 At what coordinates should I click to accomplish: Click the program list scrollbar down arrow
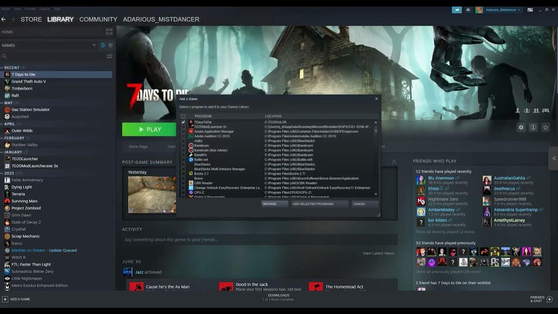(x=376, y=195)
